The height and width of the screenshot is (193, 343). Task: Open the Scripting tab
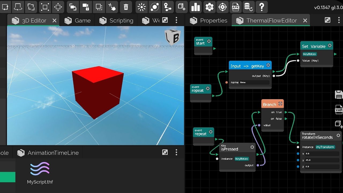click(x=116, y=20)
